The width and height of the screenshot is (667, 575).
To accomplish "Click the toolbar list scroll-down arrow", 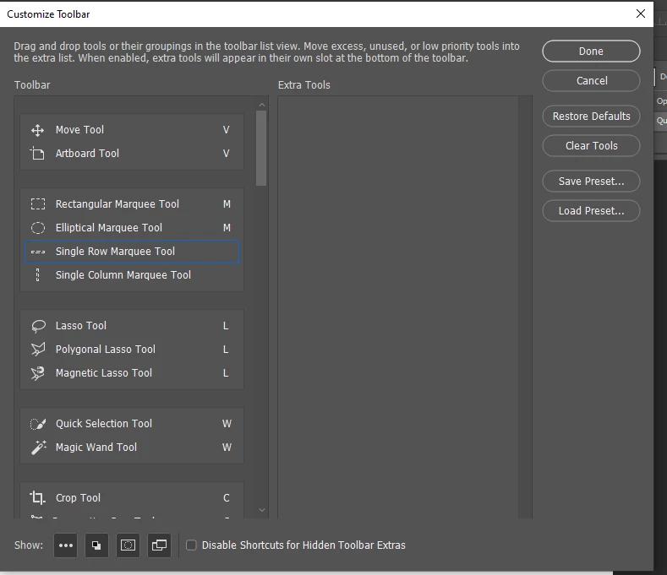I will [261, 509].
